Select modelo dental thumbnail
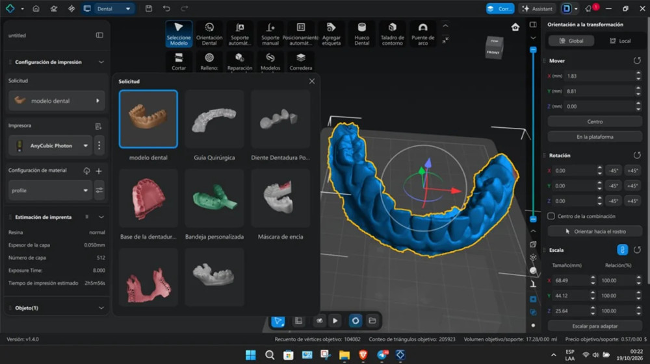The height and width of the screenshot is (364, 650). [148, 119]
